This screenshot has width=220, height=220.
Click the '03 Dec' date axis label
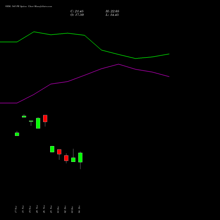(x=72, y=209)
